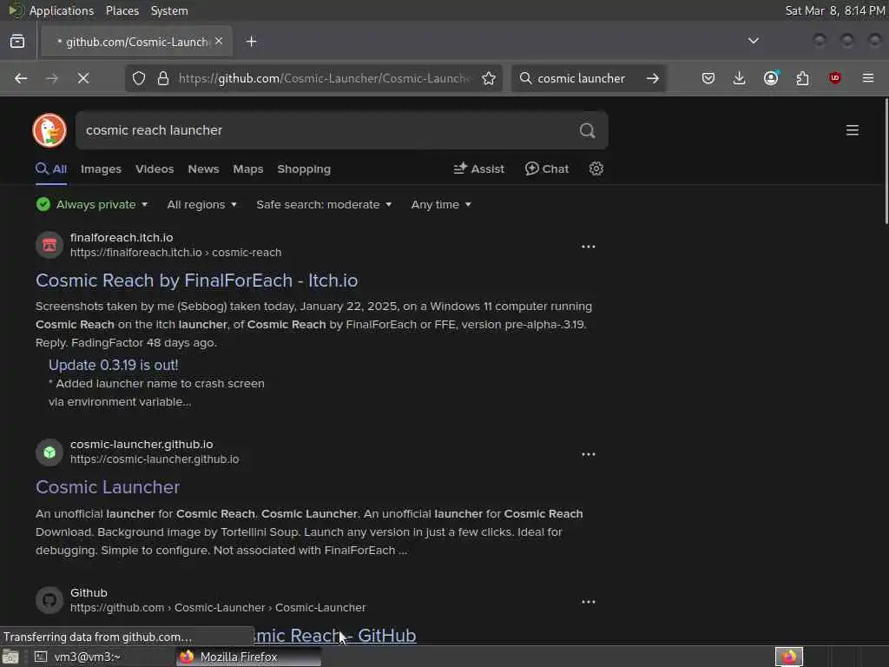Open Cosmic Reach by FinalForEach - Itch.io link

197,281
